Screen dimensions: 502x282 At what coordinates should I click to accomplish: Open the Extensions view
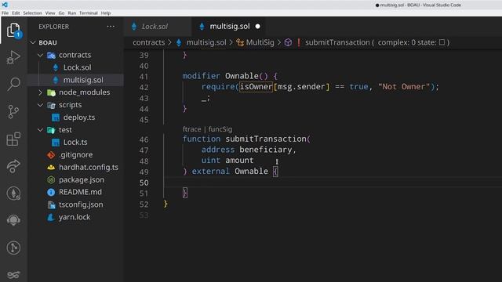pyautogui.click(x=13, y=139)
